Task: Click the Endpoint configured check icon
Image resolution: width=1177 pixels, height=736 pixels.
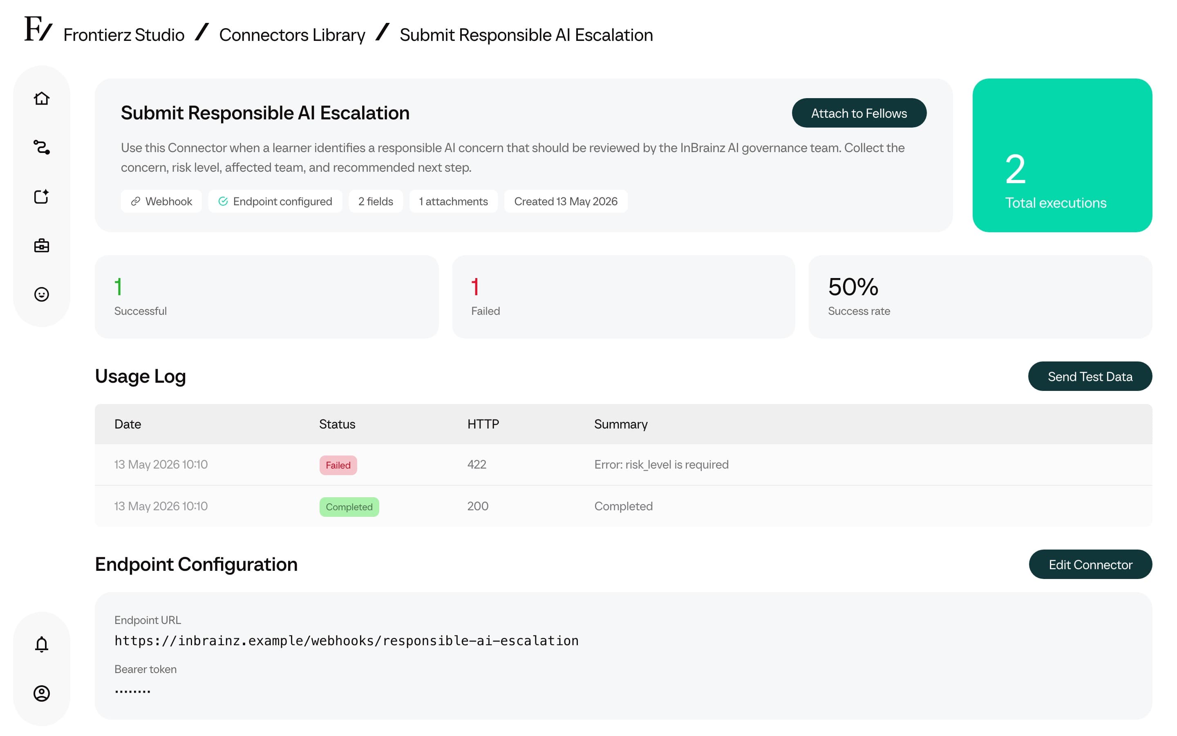Action: tap(223, 202)
